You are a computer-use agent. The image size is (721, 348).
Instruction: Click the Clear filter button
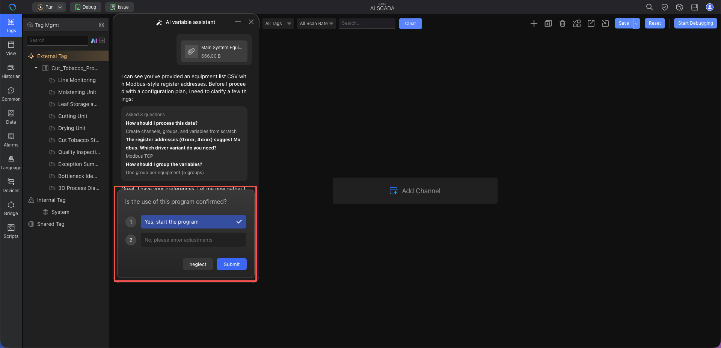click(410, 24)
